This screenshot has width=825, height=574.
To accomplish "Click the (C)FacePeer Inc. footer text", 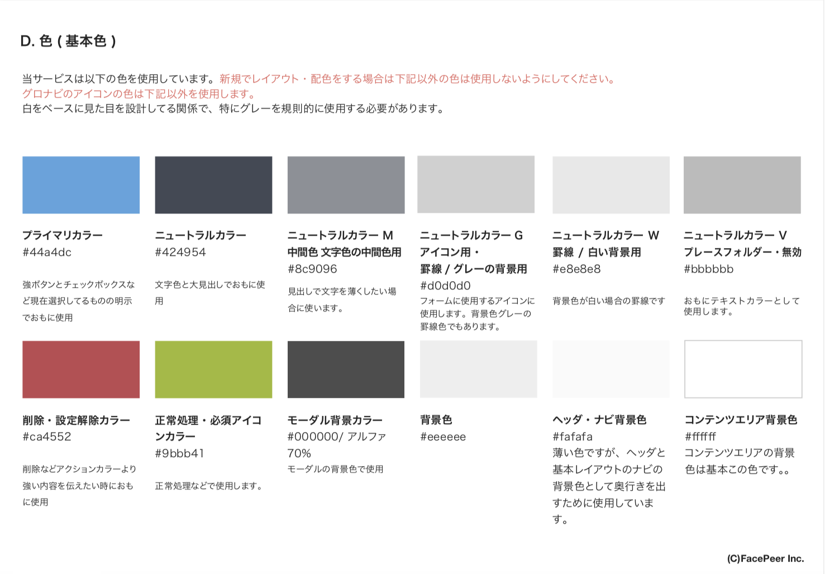I will [x=765, y=558].
